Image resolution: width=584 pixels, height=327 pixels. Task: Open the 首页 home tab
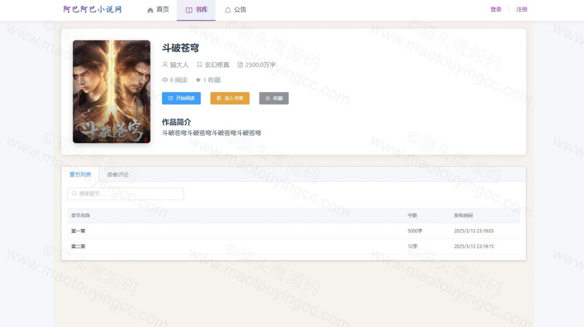tap(159, 10)
